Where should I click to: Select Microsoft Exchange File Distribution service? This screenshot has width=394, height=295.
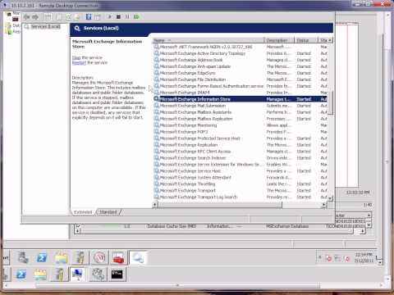coord(241,79)
